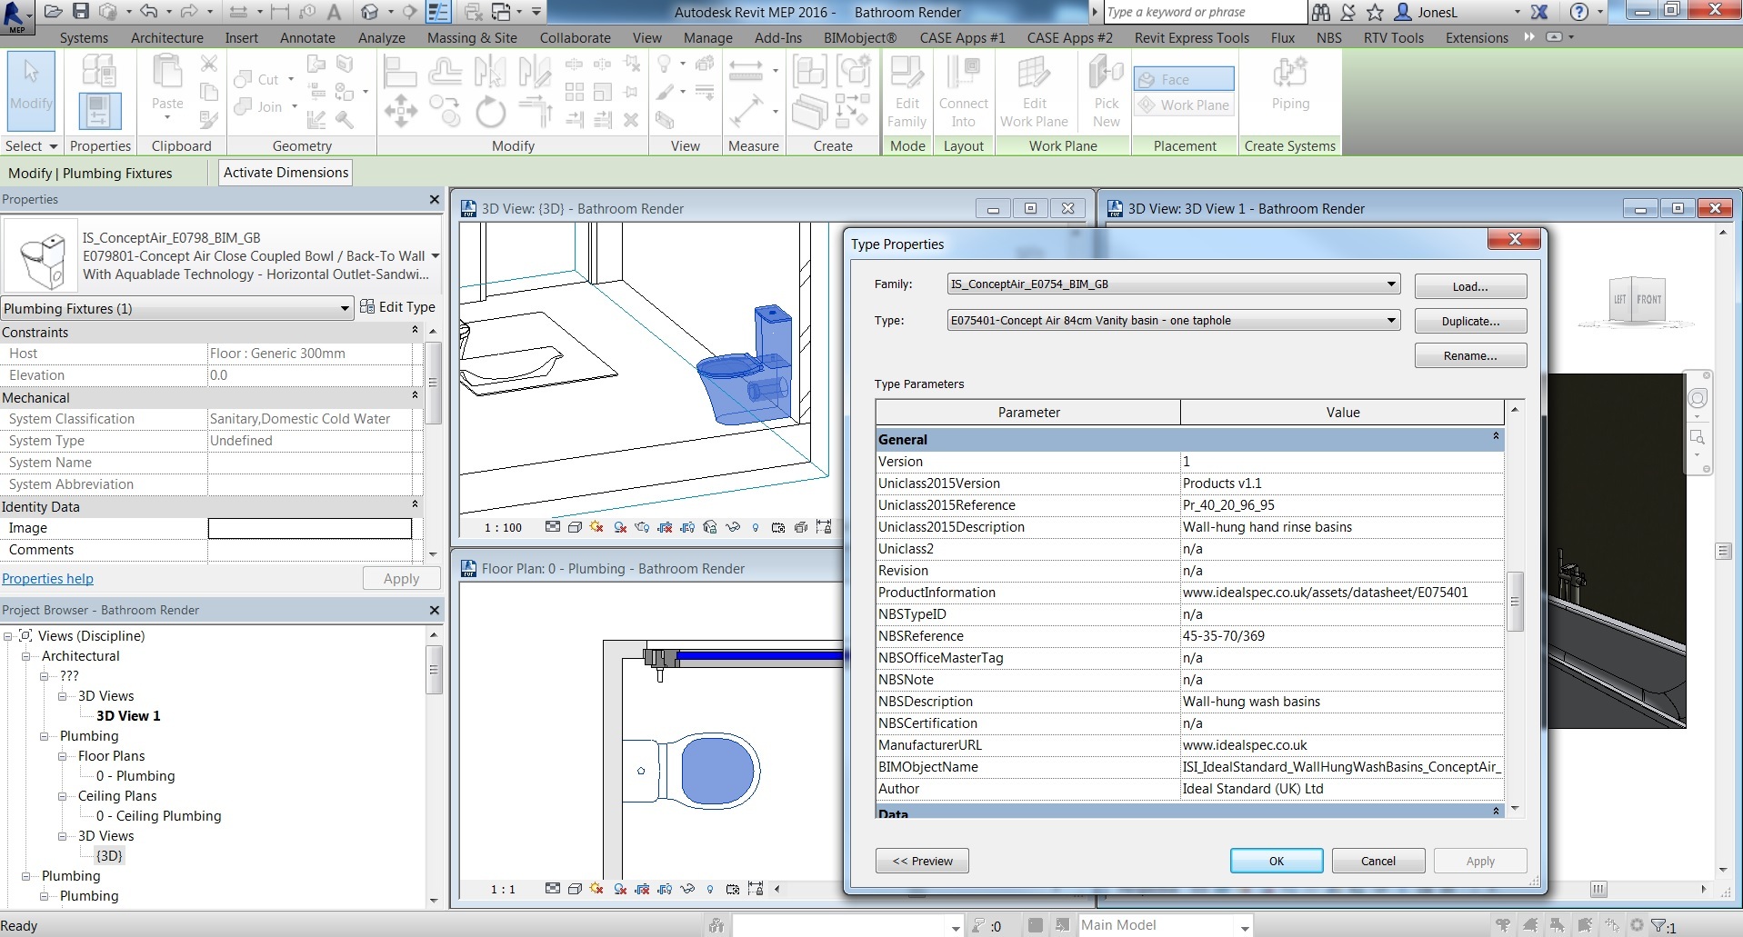Toggle Work Plane placement mode

click(1184, 105)
